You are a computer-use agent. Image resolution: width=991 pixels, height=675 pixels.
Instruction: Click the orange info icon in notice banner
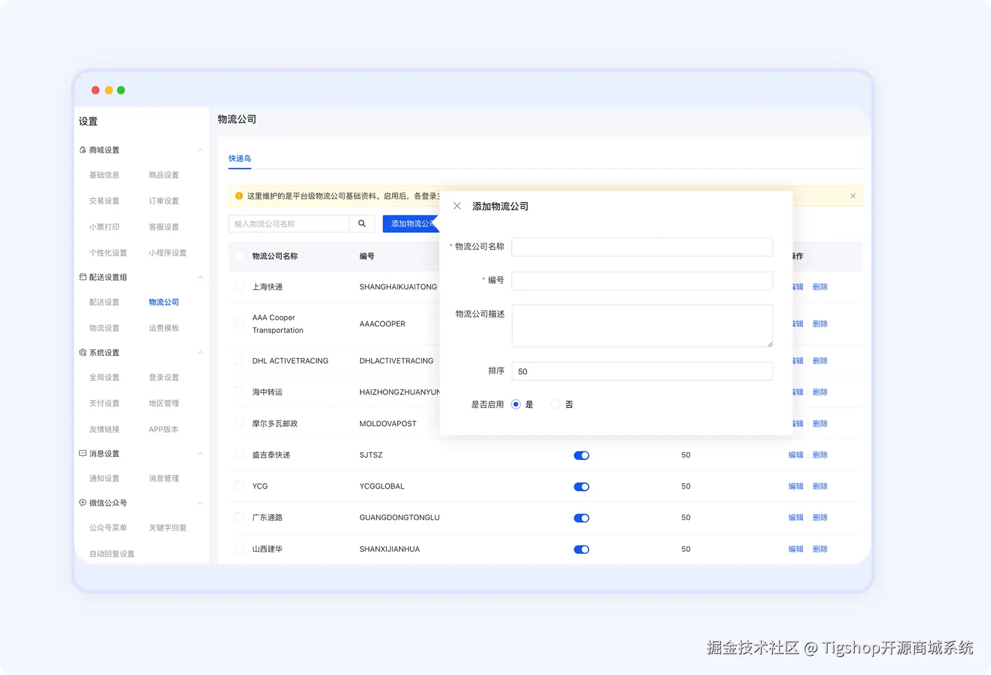(239, 196)
